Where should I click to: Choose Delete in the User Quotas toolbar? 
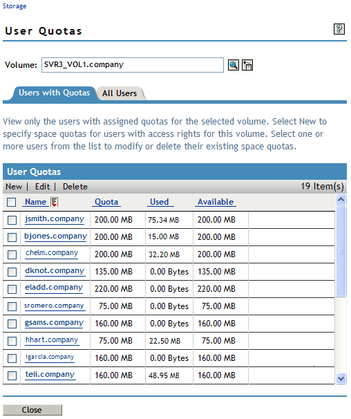[75, 187]
